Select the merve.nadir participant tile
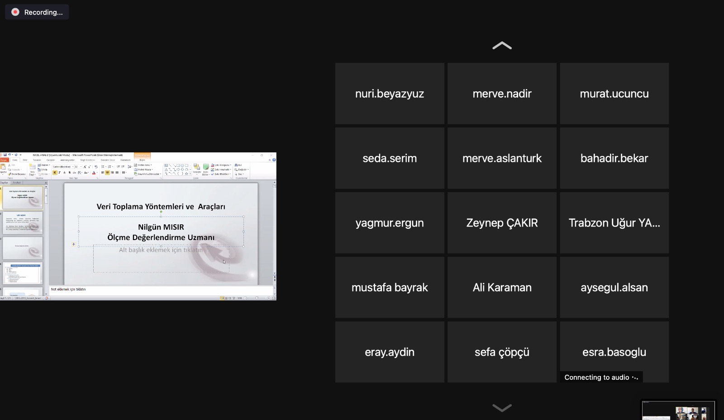The height and width of the screenshot is (420, 724). point(502,94)
